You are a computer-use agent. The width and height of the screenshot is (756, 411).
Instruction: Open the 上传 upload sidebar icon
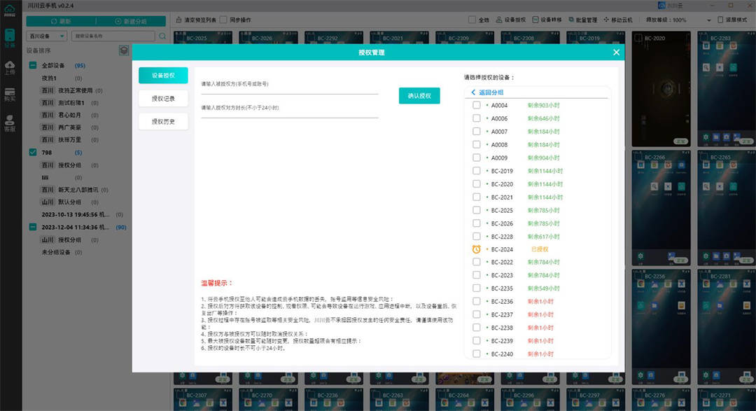pyautogui.click(x=10, y=66)
